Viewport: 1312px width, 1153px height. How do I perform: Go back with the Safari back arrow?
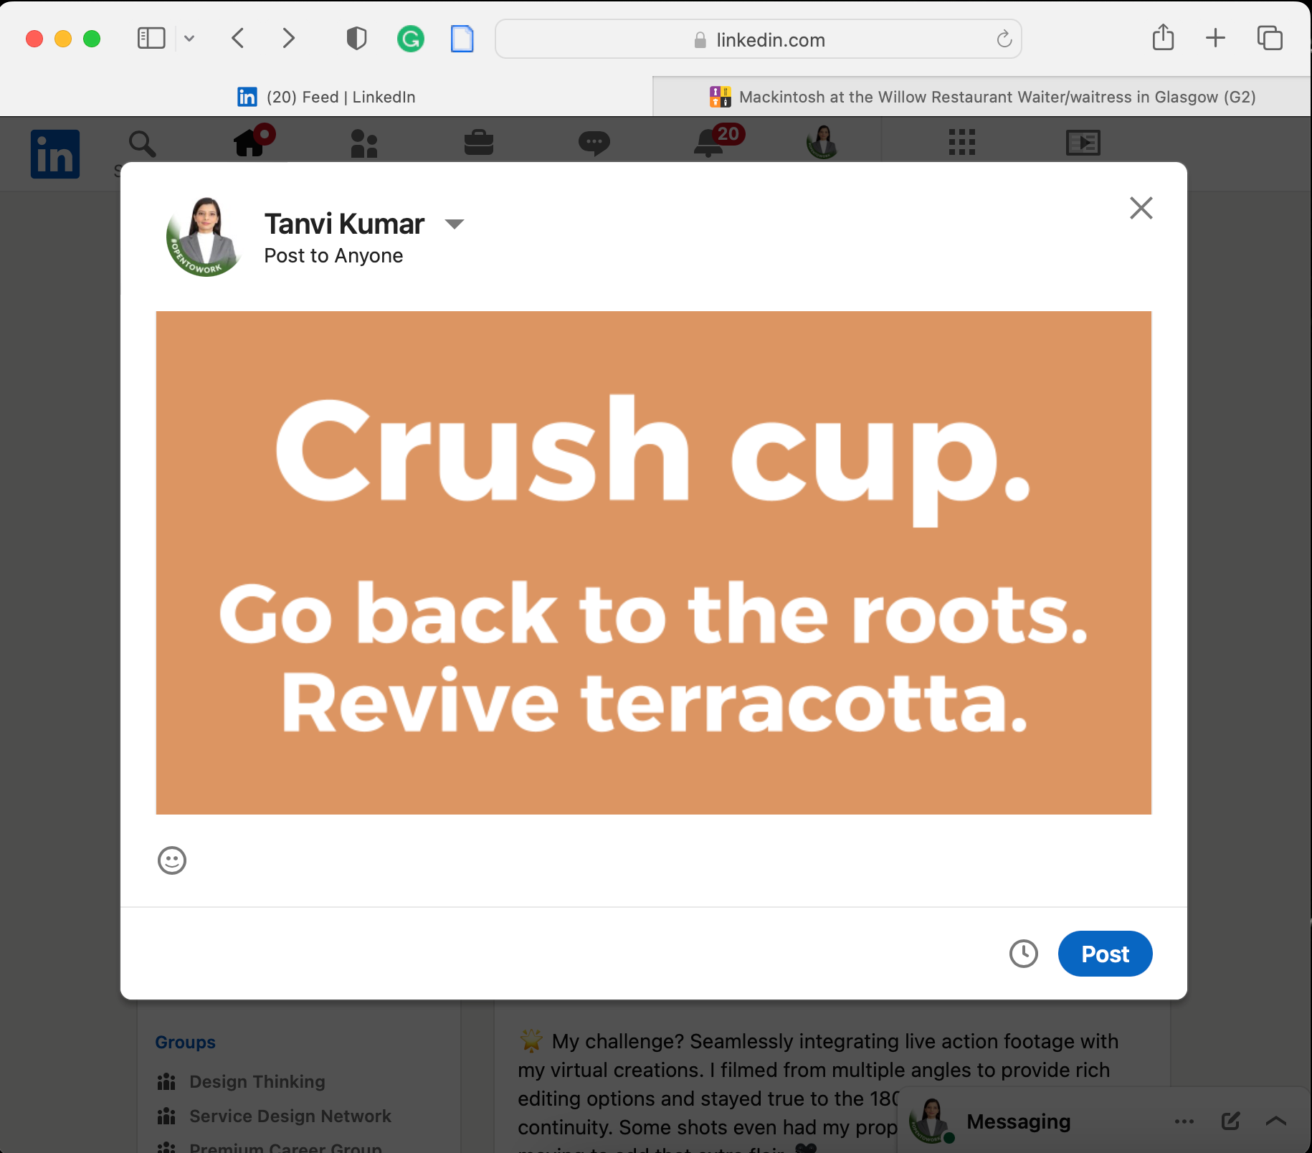click(x=239, y=38)
